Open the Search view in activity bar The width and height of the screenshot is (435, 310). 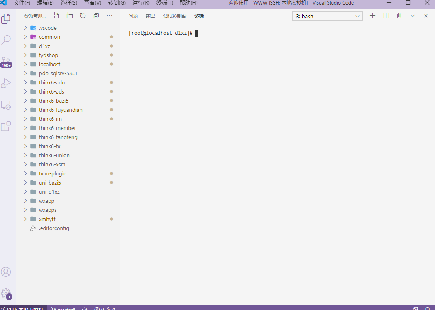(6, 40)
